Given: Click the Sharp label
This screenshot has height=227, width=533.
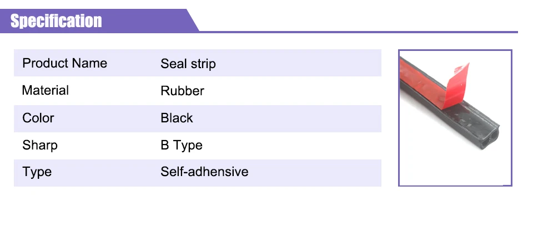Looking at the screenshot, I should 40,146.
